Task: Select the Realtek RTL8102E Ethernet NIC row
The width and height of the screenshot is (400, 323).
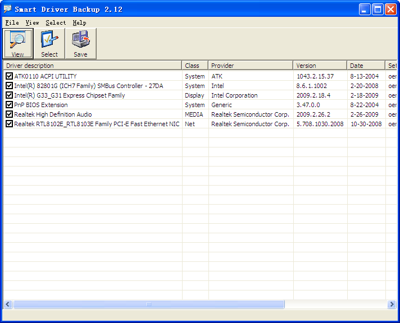Action: (x=97, y=124)
